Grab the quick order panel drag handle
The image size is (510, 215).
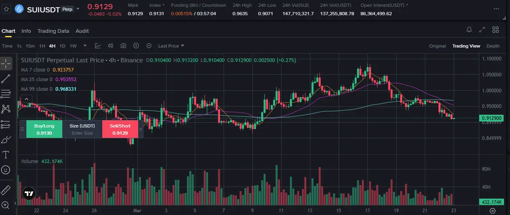23,129
